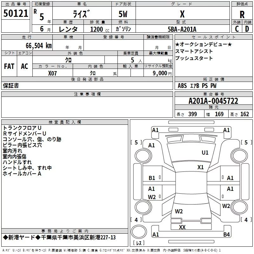Image resolution: width=254 pixels, height=254 pixels.
Task: Select the grade value X
Action: coord(182,14)
